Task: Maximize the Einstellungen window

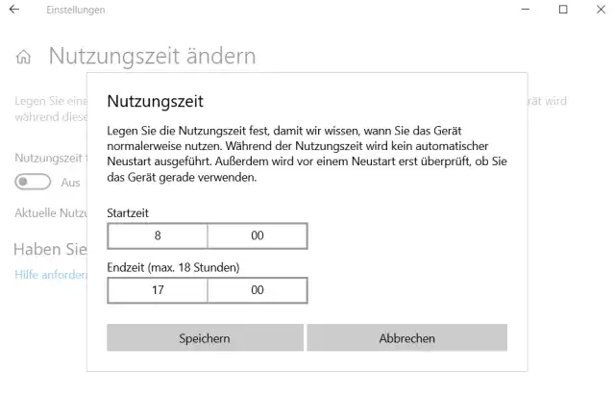Action: pos(563,10)
